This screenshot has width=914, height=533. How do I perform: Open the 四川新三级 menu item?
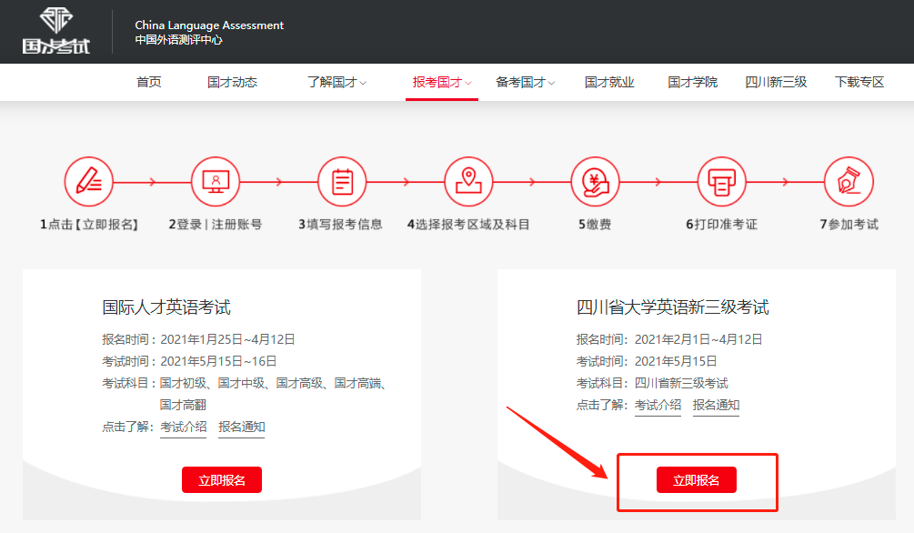(x=776, y=82)
